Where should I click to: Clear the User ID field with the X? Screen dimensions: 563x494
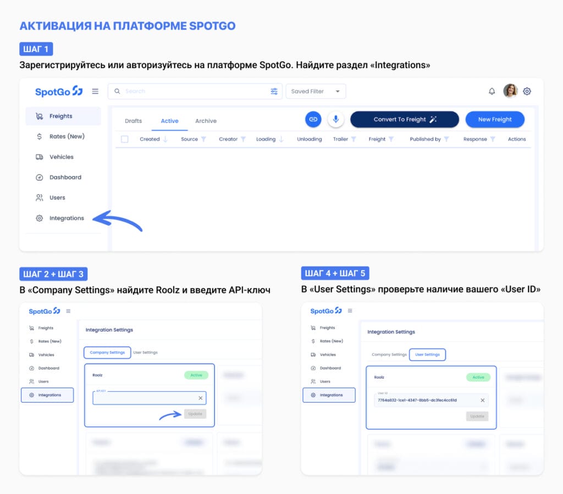[483, 401]
